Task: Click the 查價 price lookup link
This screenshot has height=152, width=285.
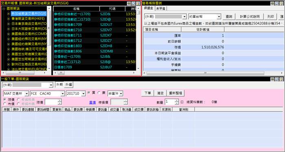Action: tap(92, 103)
